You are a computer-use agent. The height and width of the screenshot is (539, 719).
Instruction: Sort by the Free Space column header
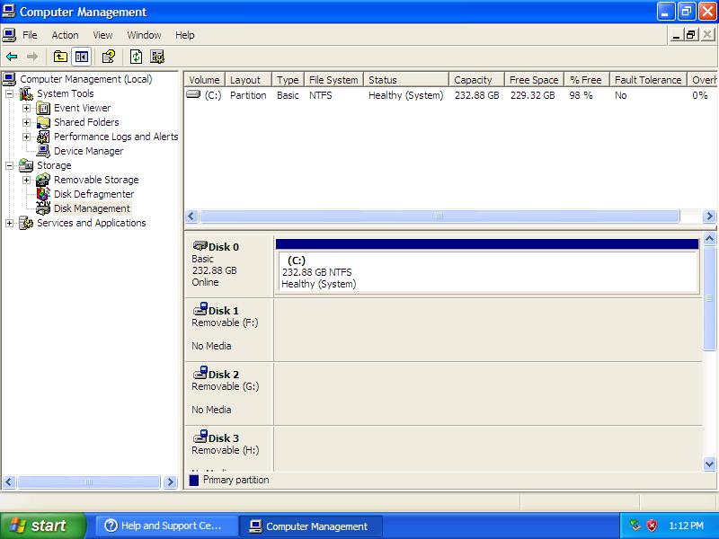[534, 80]
